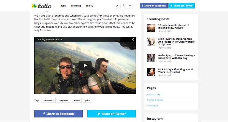
Task: Open the Contact Us page
Action: [152, 105]
